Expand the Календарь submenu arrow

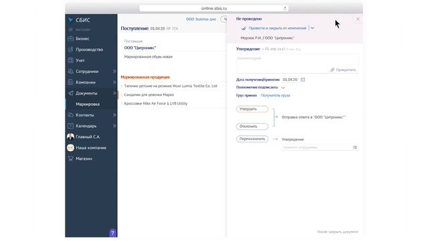coord(114,126)
